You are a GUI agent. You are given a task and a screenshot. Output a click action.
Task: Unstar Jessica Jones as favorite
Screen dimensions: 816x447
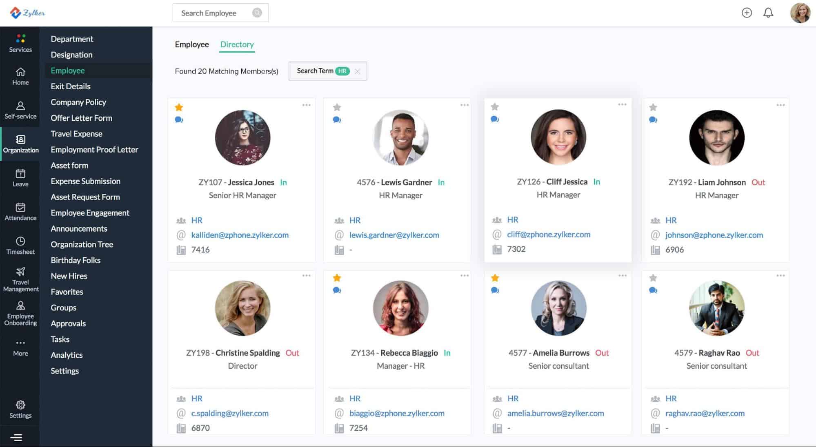point(179,107)
